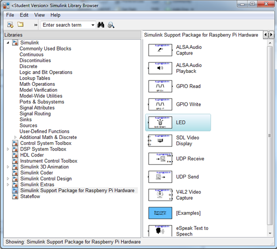Click the block list scroll down arrow
The height and width of the screenshot is (249, 277).
[270, 233]
